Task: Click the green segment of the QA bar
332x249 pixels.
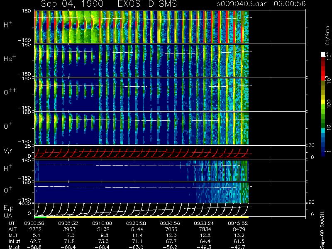Action: (40, 217)
